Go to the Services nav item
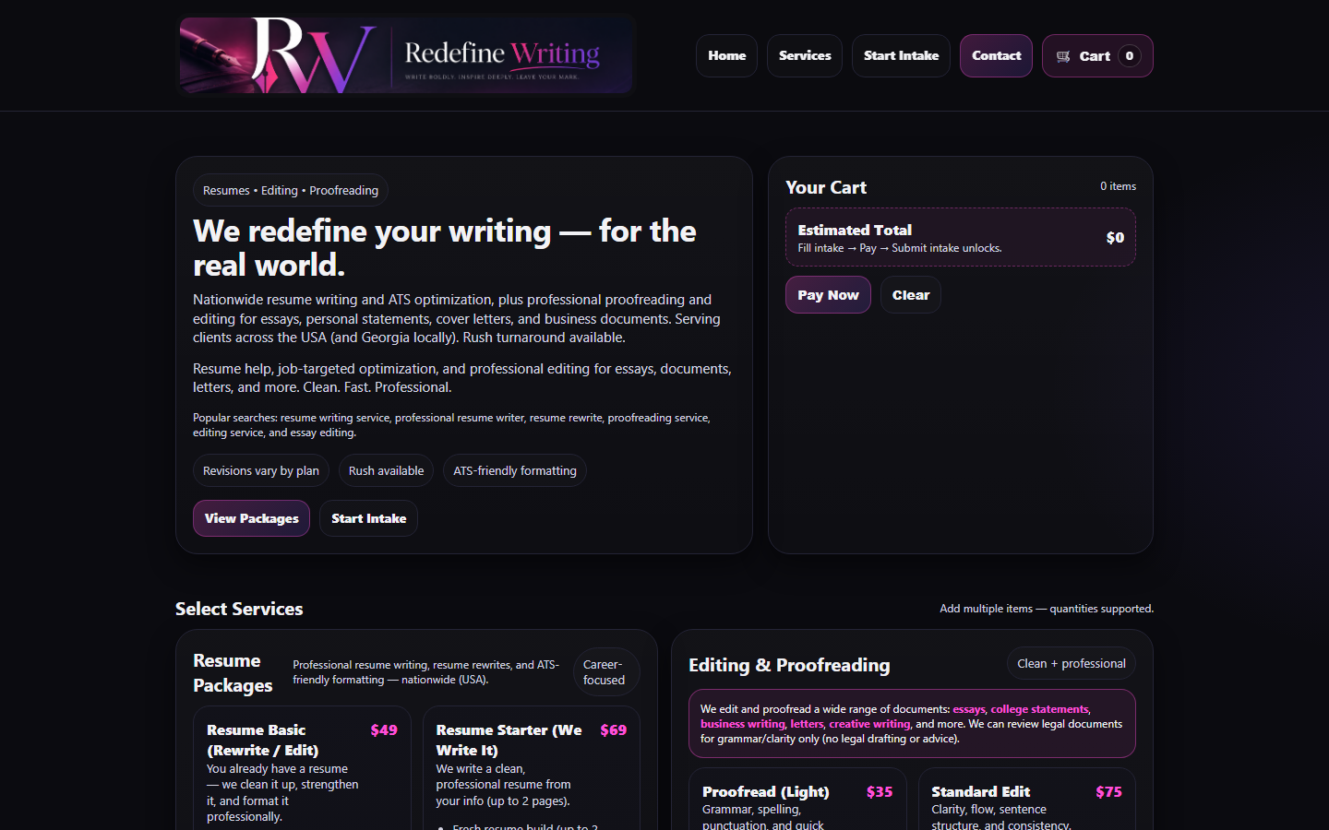1329x830 pixels. point(805,55)
